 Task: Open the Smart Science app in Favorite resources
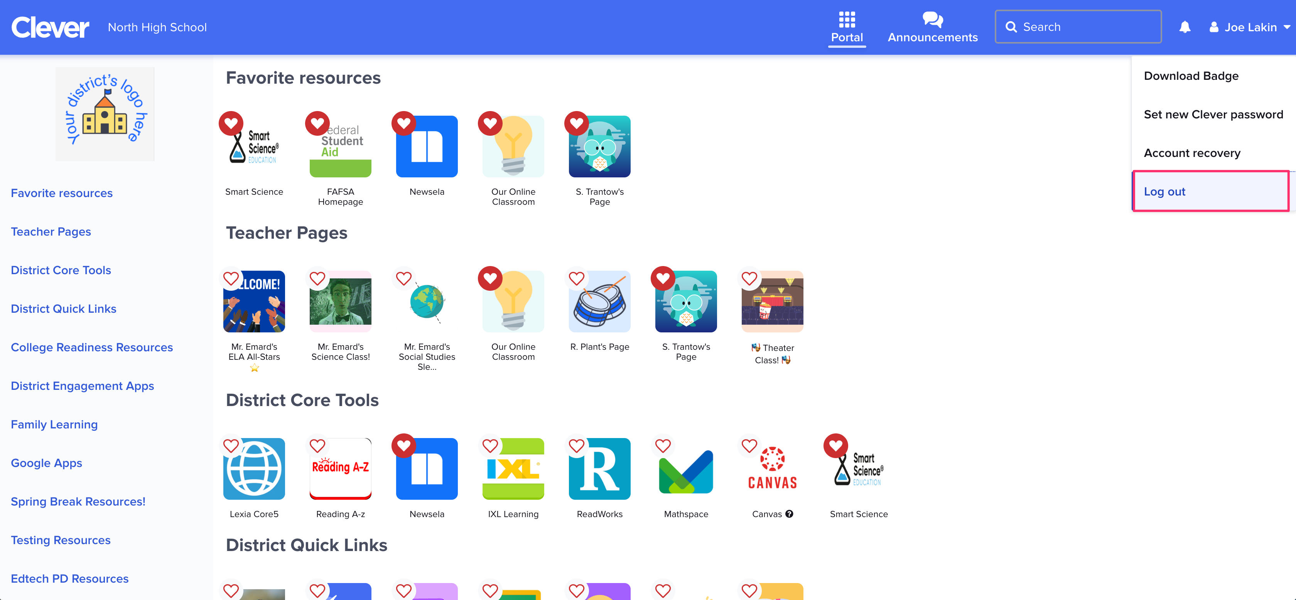254,147
